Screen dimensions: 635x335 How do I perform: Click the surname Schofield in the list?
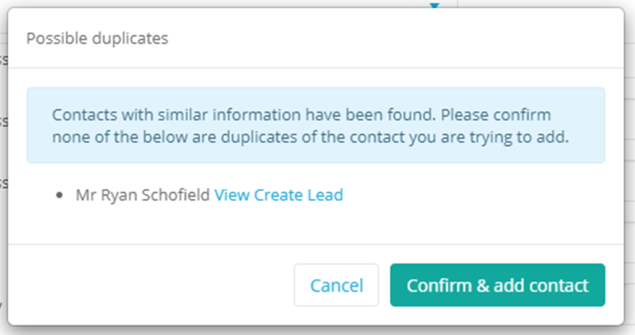[175, 195]
